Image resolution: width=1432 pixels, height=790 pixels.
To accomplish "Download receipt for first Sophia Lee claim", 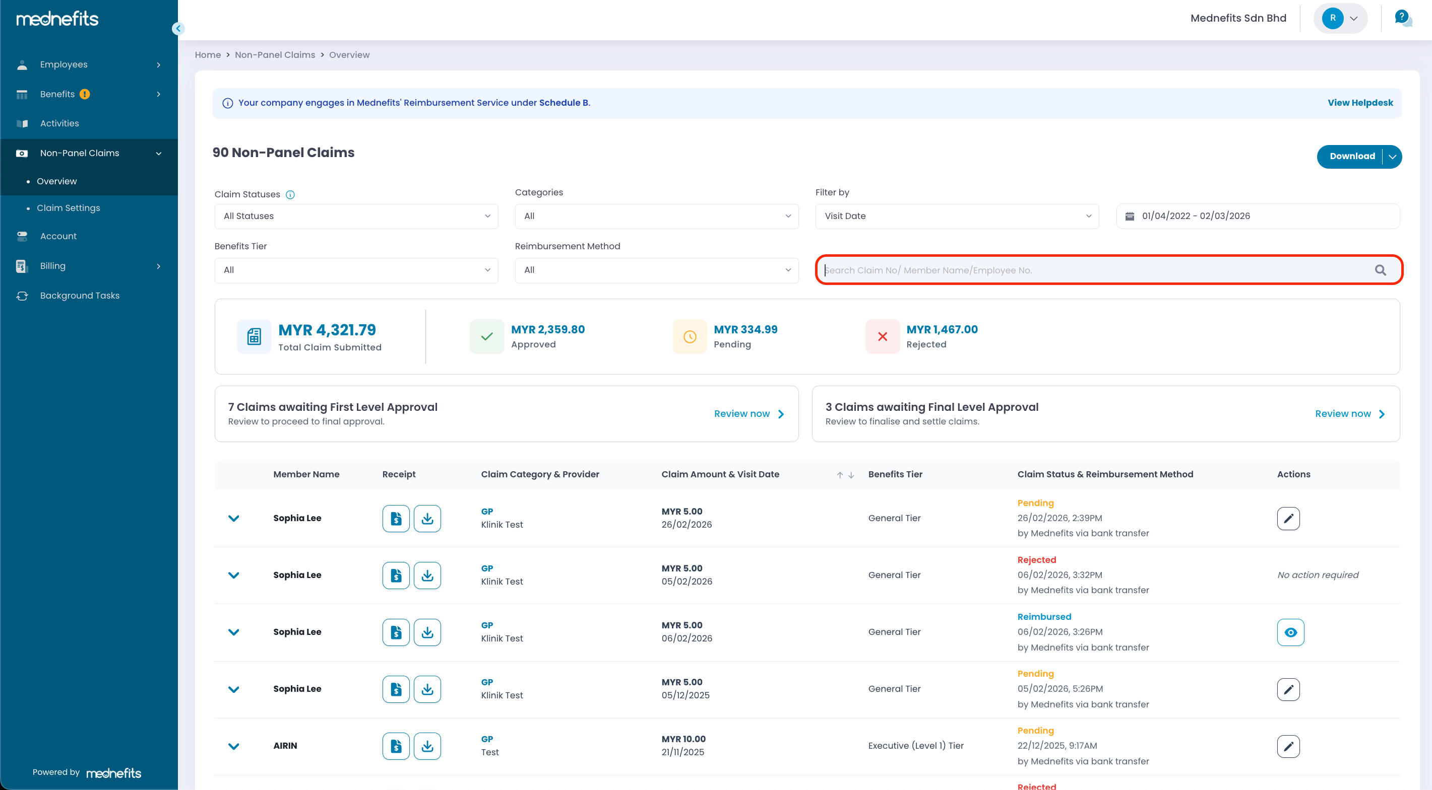I will point(427,518).
